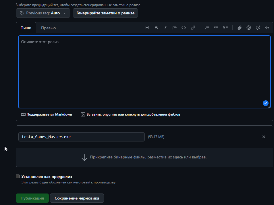
Task: Click the image icon beside the add files text
Action: (x=83, y=114)
